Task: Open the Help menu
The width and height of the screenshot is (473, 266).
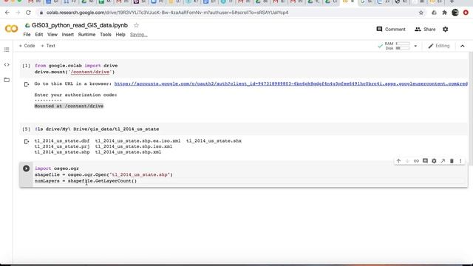Action: [x=120, y=35]
